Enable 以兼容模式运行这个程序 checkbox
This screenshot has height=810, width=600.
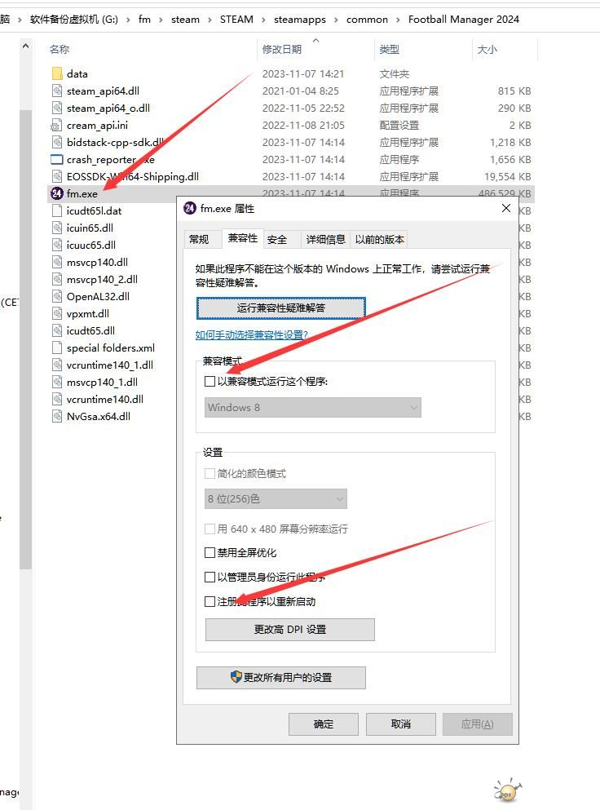tap(210, 381)
